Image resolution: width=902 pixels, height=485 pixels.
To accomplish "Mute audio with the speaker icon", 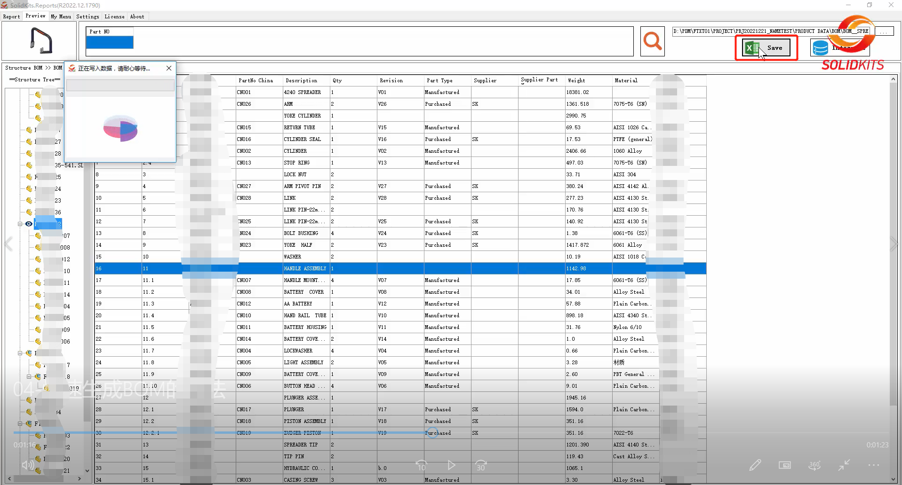I will tap(28, 465).
